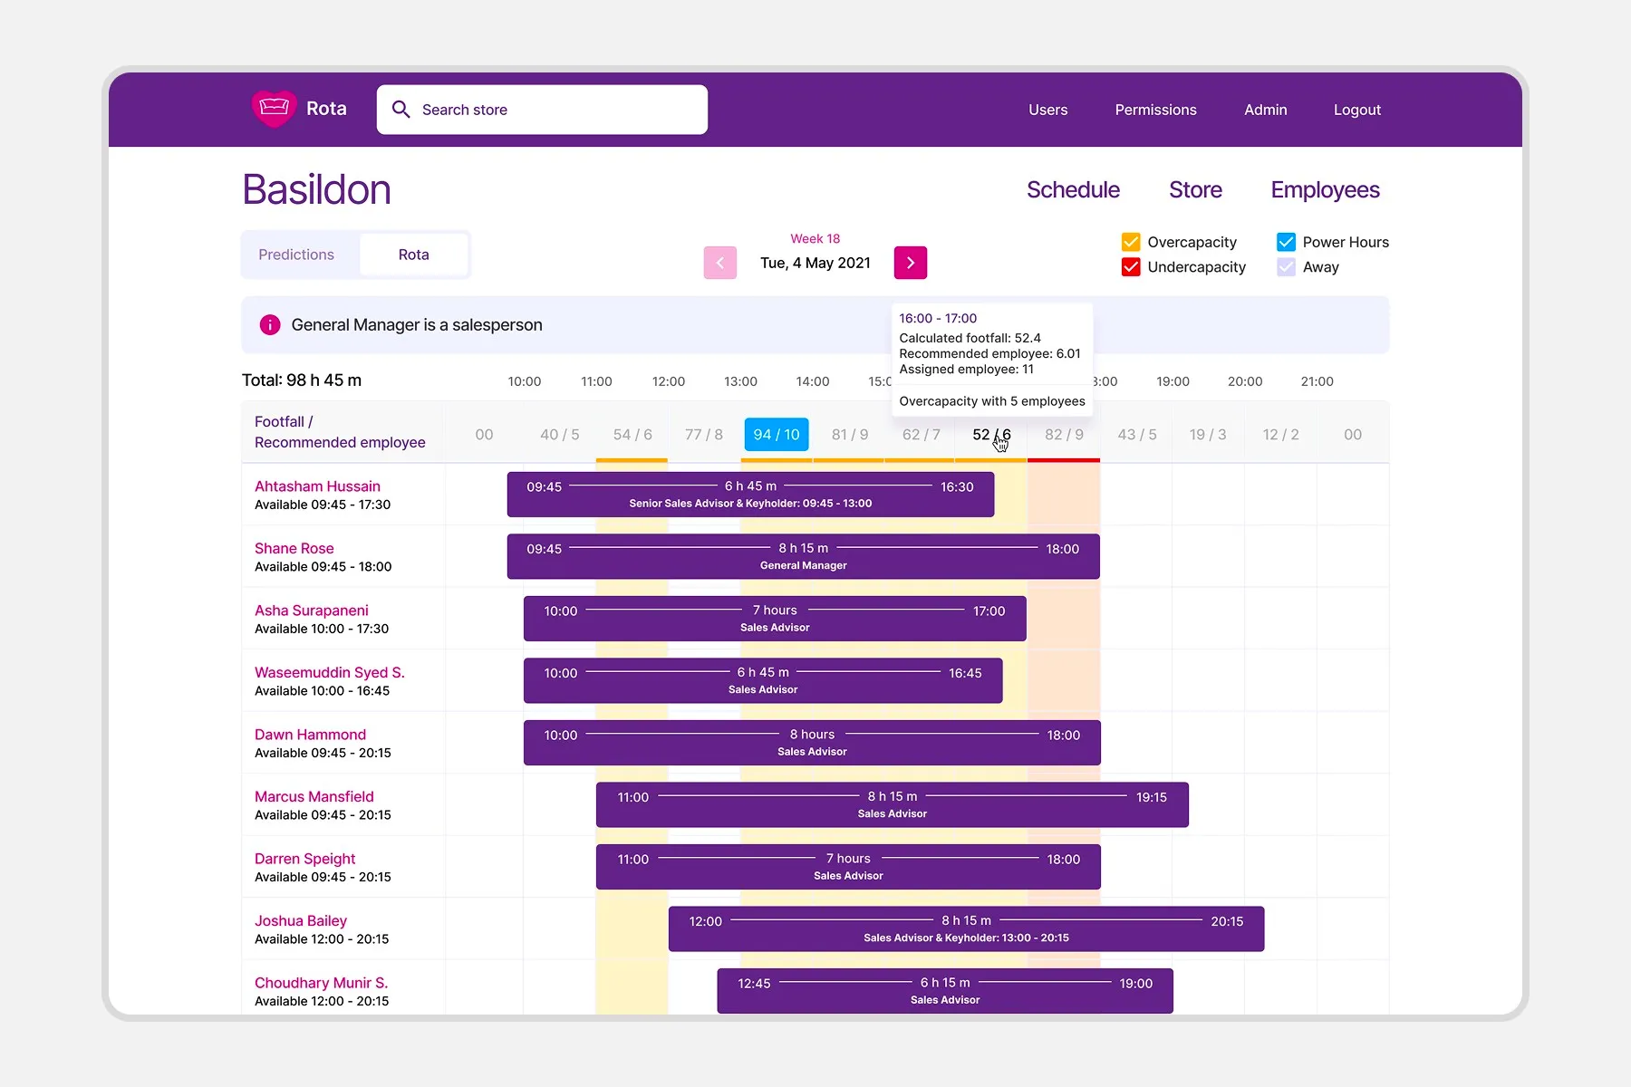Viewport: 1631px width, 1087px height.
Task: Click the Rota heart logo icon
Action: click(274, 109)
